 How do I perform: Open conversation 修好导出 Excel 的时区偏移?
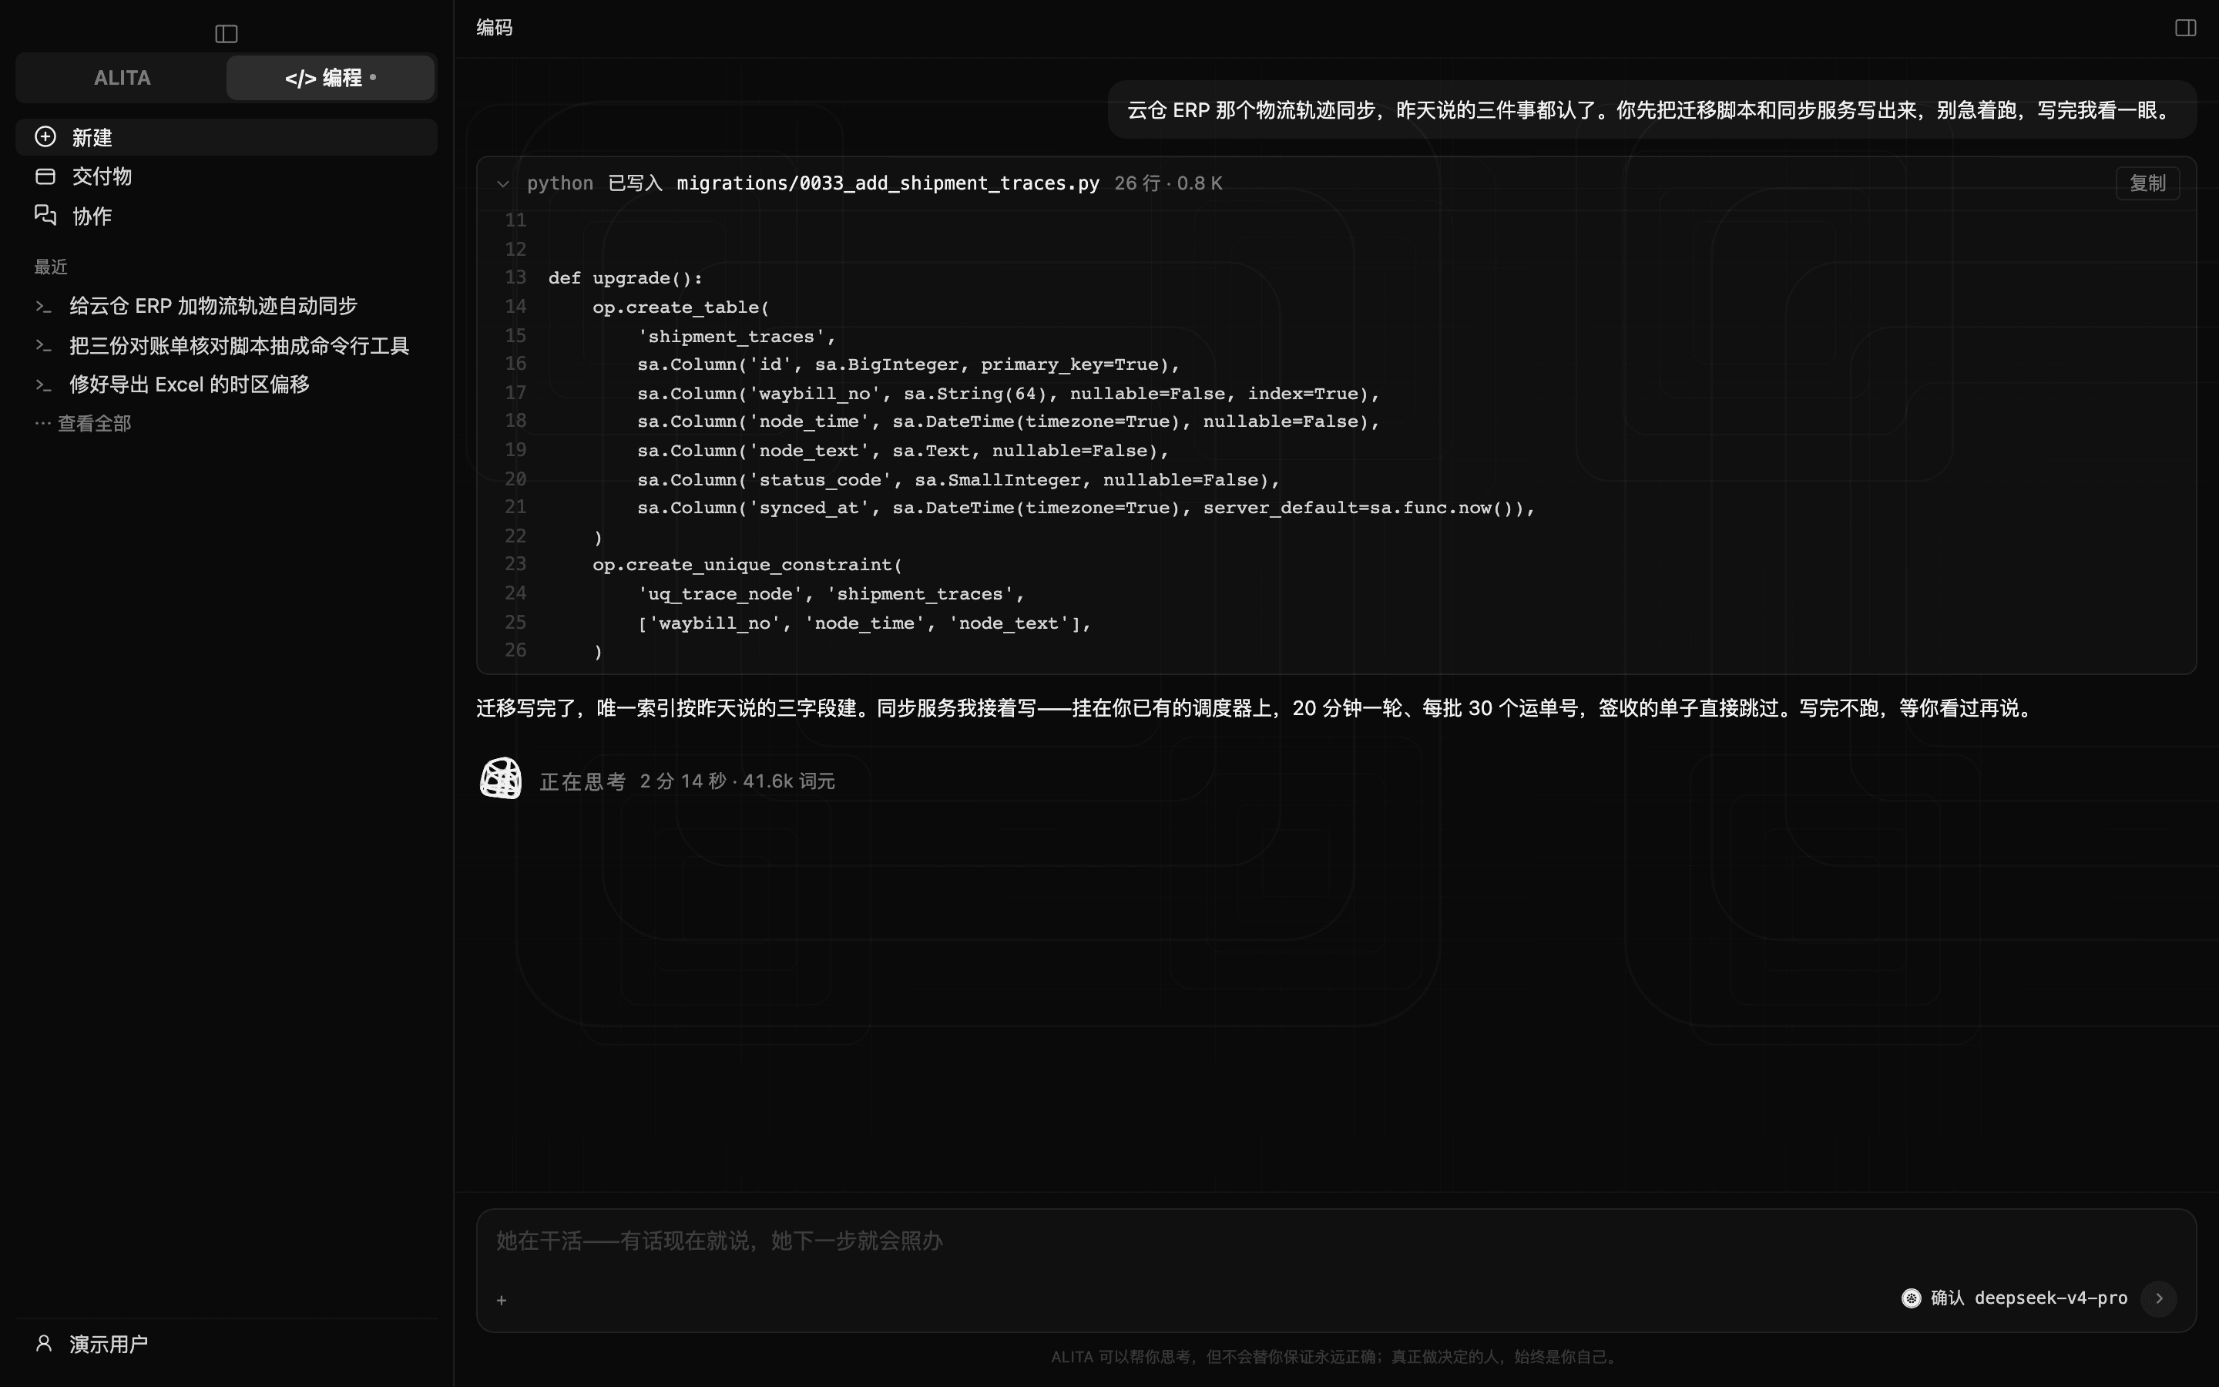190,385
